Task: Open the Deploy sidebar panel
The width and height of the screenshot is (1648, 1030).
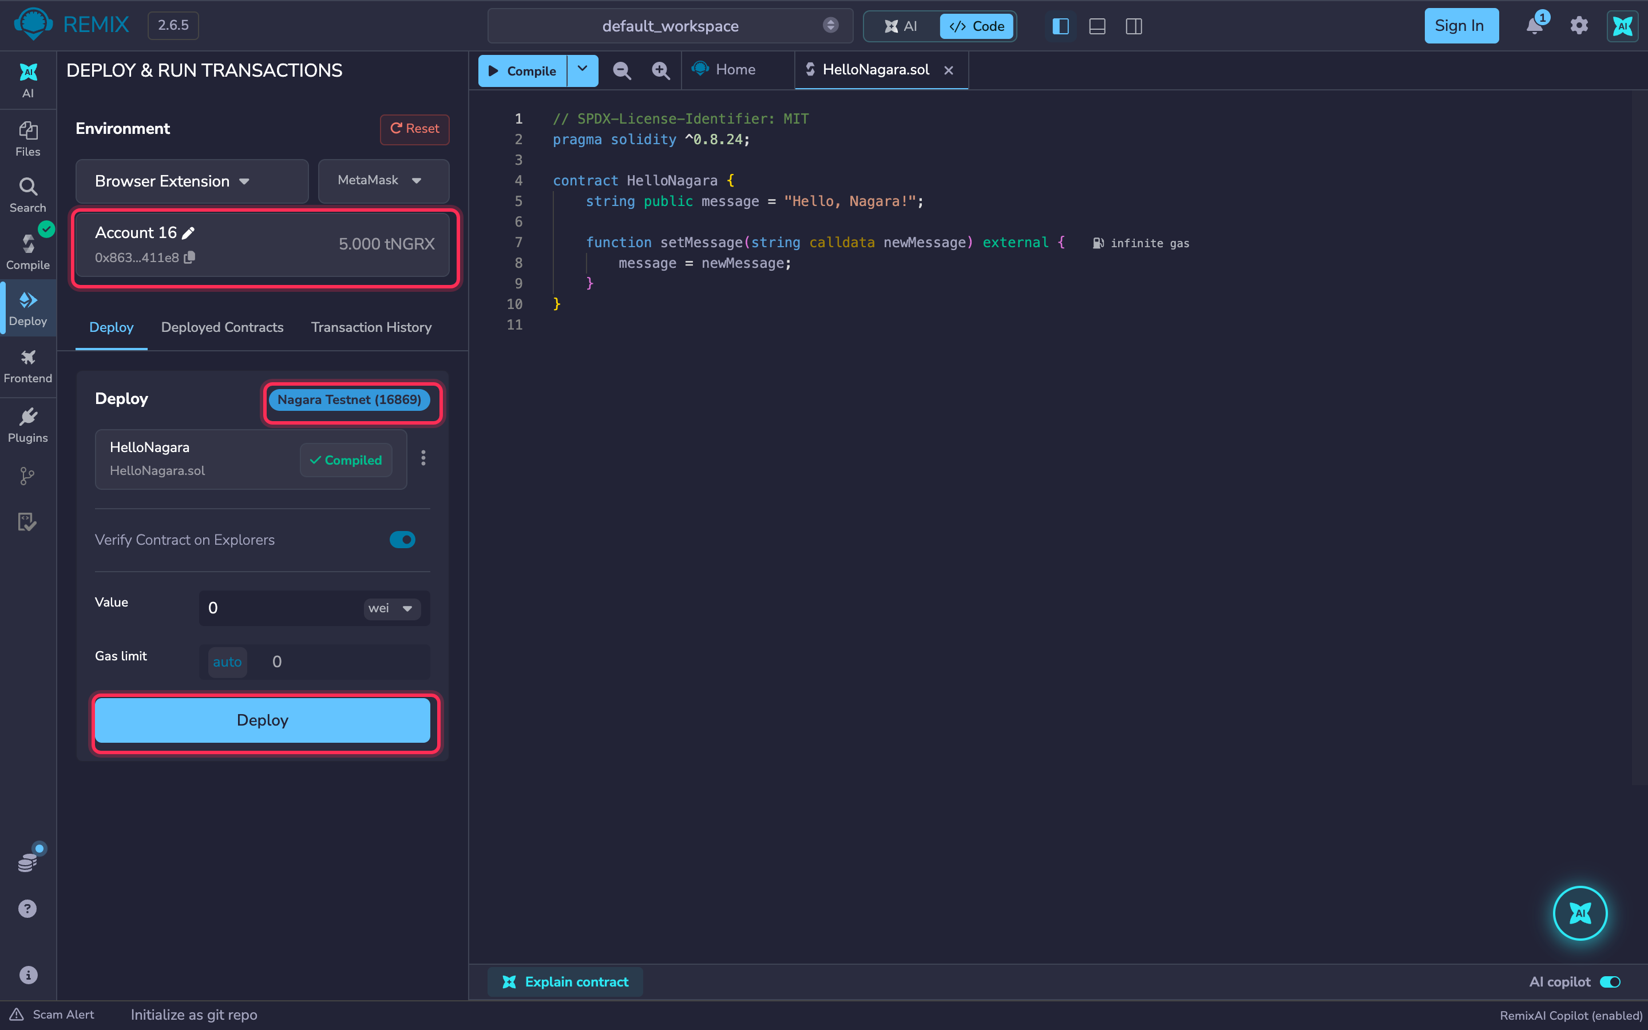Action: [28, 308]
